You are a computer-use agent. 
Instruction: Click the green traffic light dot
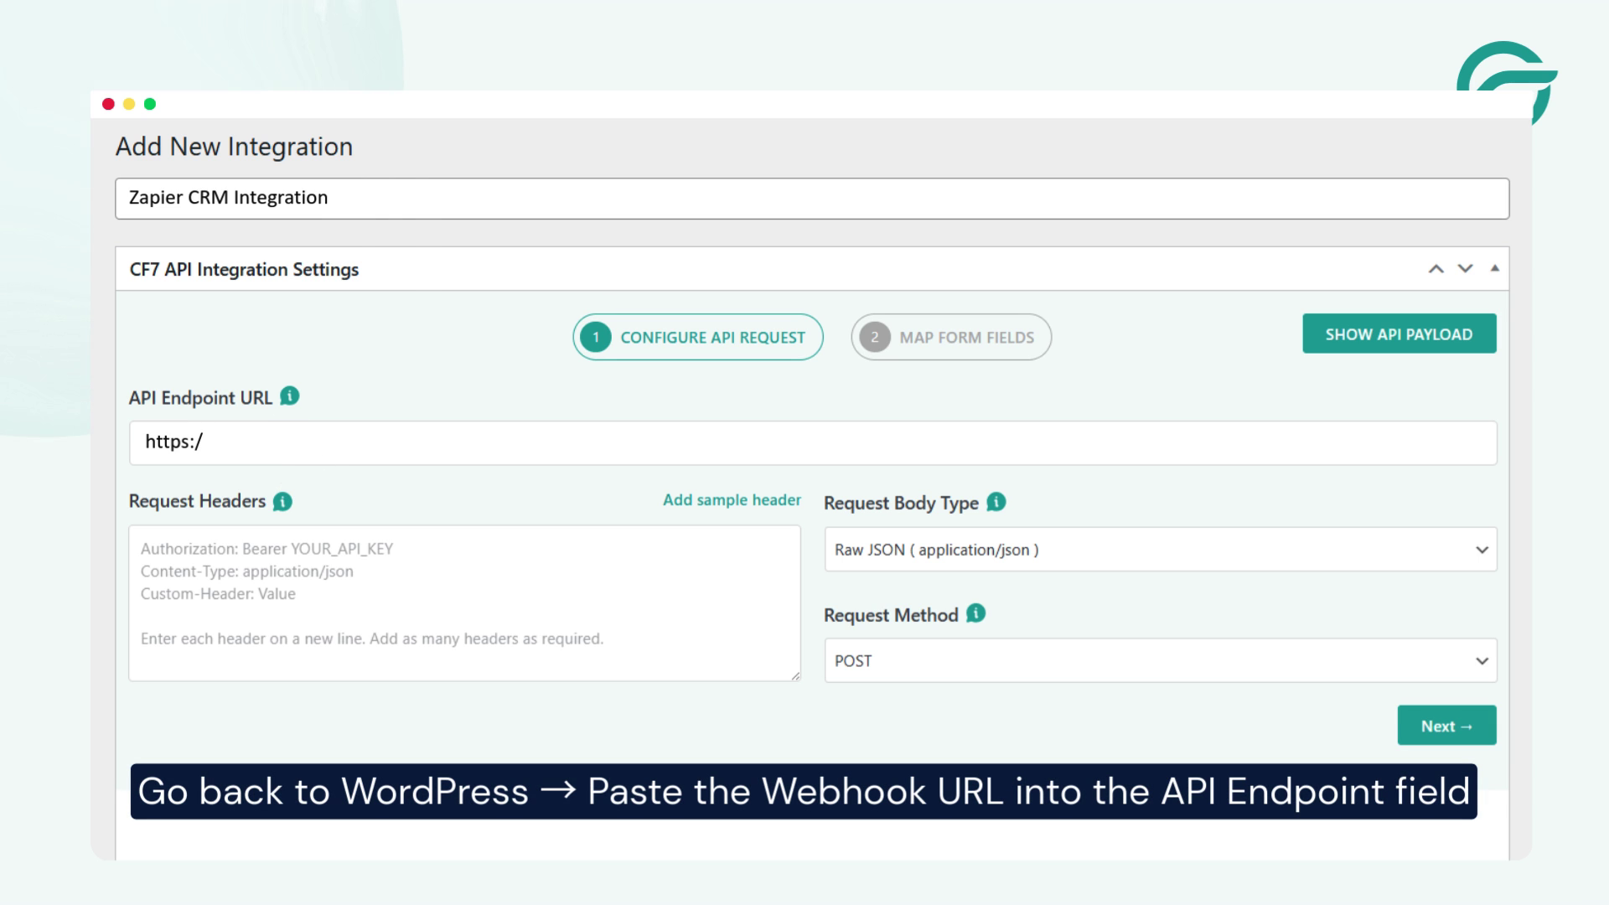point(149,104)
